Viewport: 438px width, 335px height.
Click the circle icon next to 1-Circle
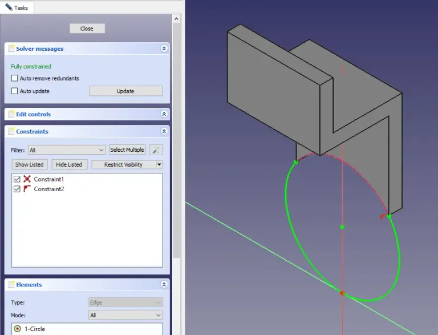tap(17, 329)
